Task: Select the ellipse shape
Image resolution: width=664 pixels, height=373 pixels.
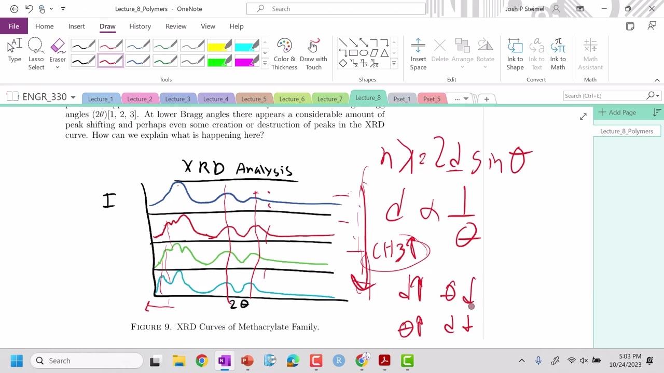Action: click(364, 53)
